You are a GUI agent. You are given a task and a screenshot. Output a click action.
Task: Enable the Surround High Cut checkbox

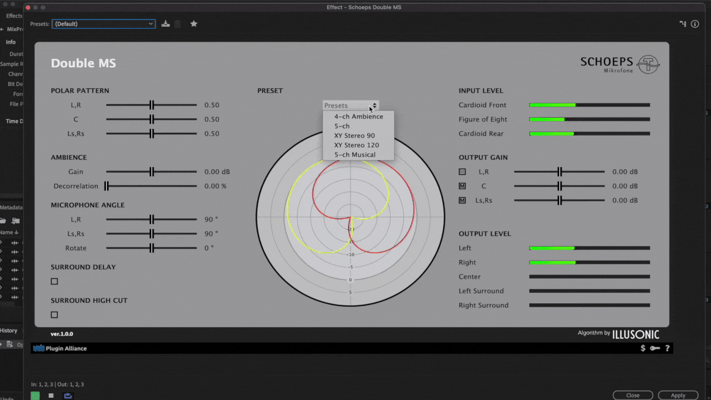coord(54,315)
